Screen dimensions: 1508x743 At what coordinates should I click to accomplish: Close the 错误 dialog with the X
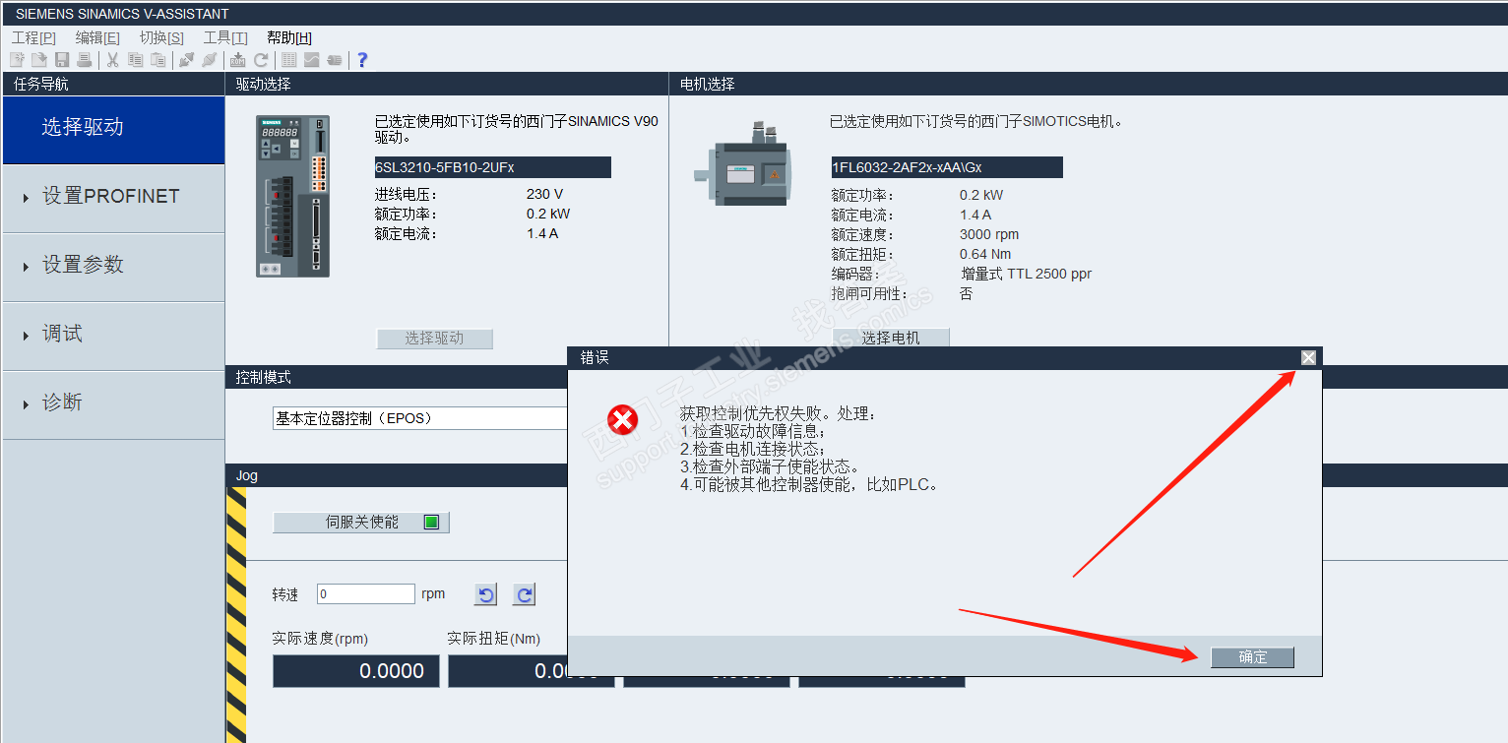[x=1308, y=357]
